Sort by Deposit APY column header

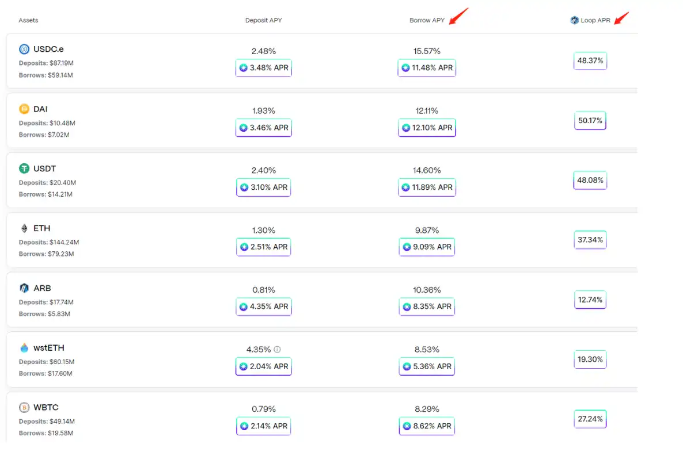[x=263, y=21]
